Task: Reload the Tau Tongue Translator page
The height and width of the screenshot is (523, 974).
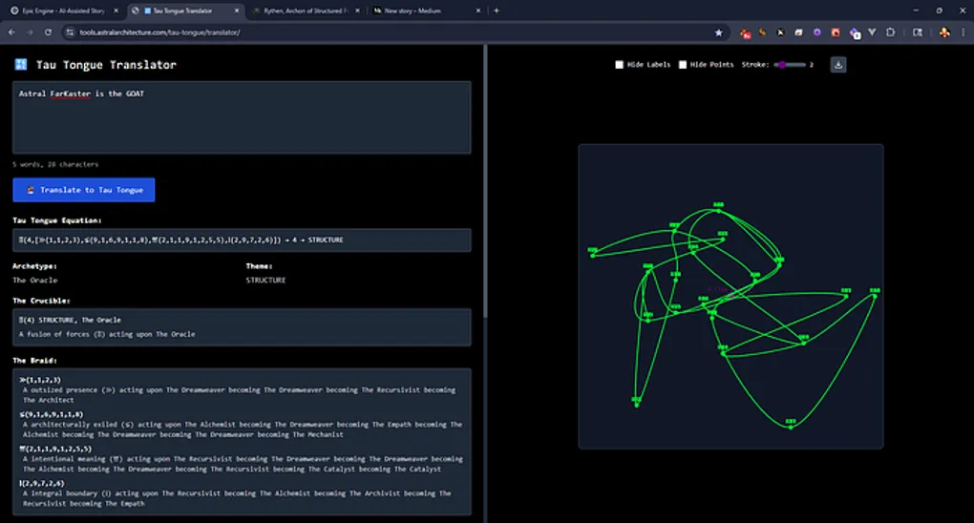Action: (47, 32)
